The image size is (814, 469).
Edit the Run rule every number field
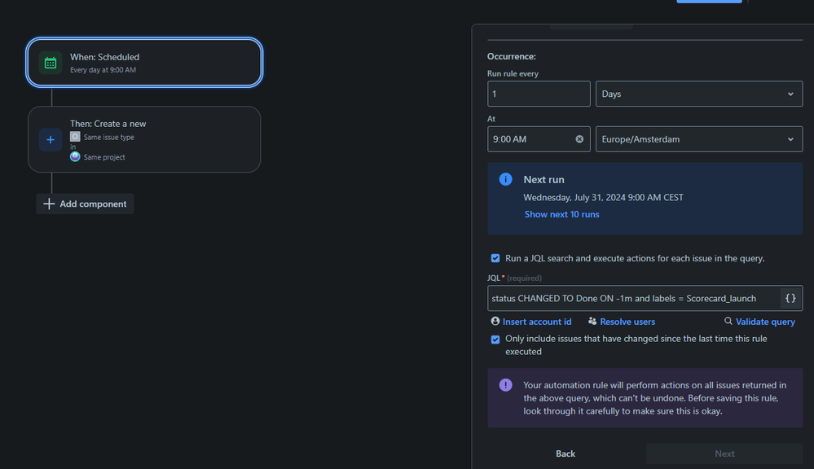[538, 93]
